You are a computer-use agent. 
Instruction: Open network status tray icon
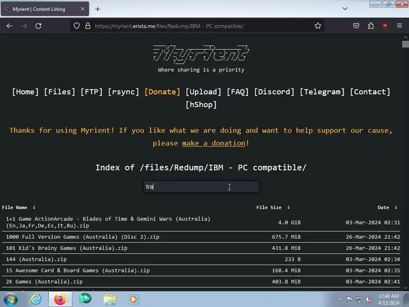tap(359, 299)
